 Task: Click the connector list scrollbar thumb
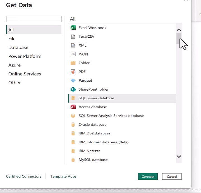point(179,38)
